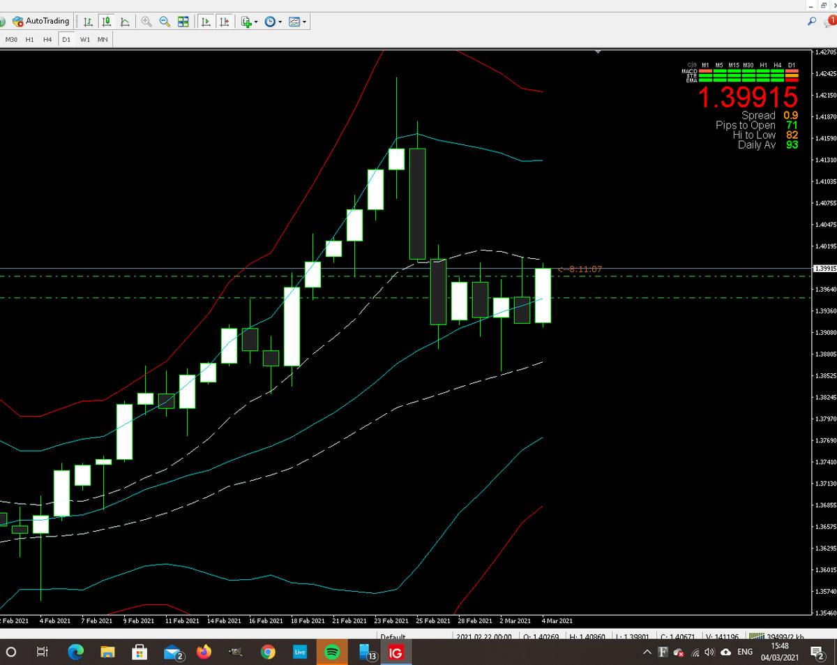This screenshot has height=665, width=837.
Task: Select the W1 timeframe
Action: [x=84, y=39]
